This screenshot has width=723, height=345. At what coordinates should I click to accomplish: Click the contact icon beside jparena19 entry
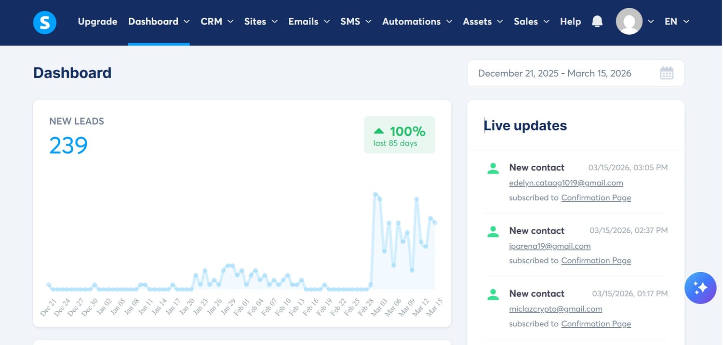pyautogui.click(x=493, y=231)
